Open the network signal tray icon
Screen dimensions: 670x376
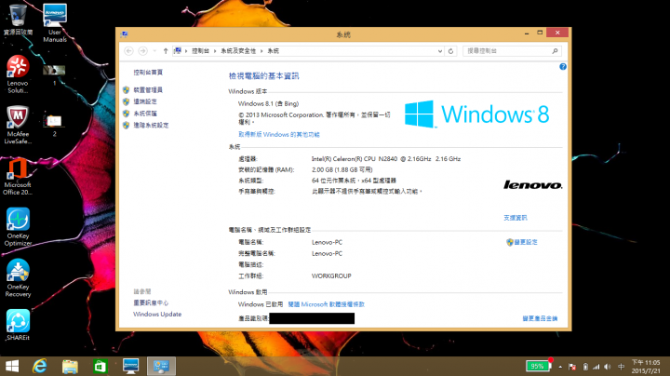[x=596, y=367]
